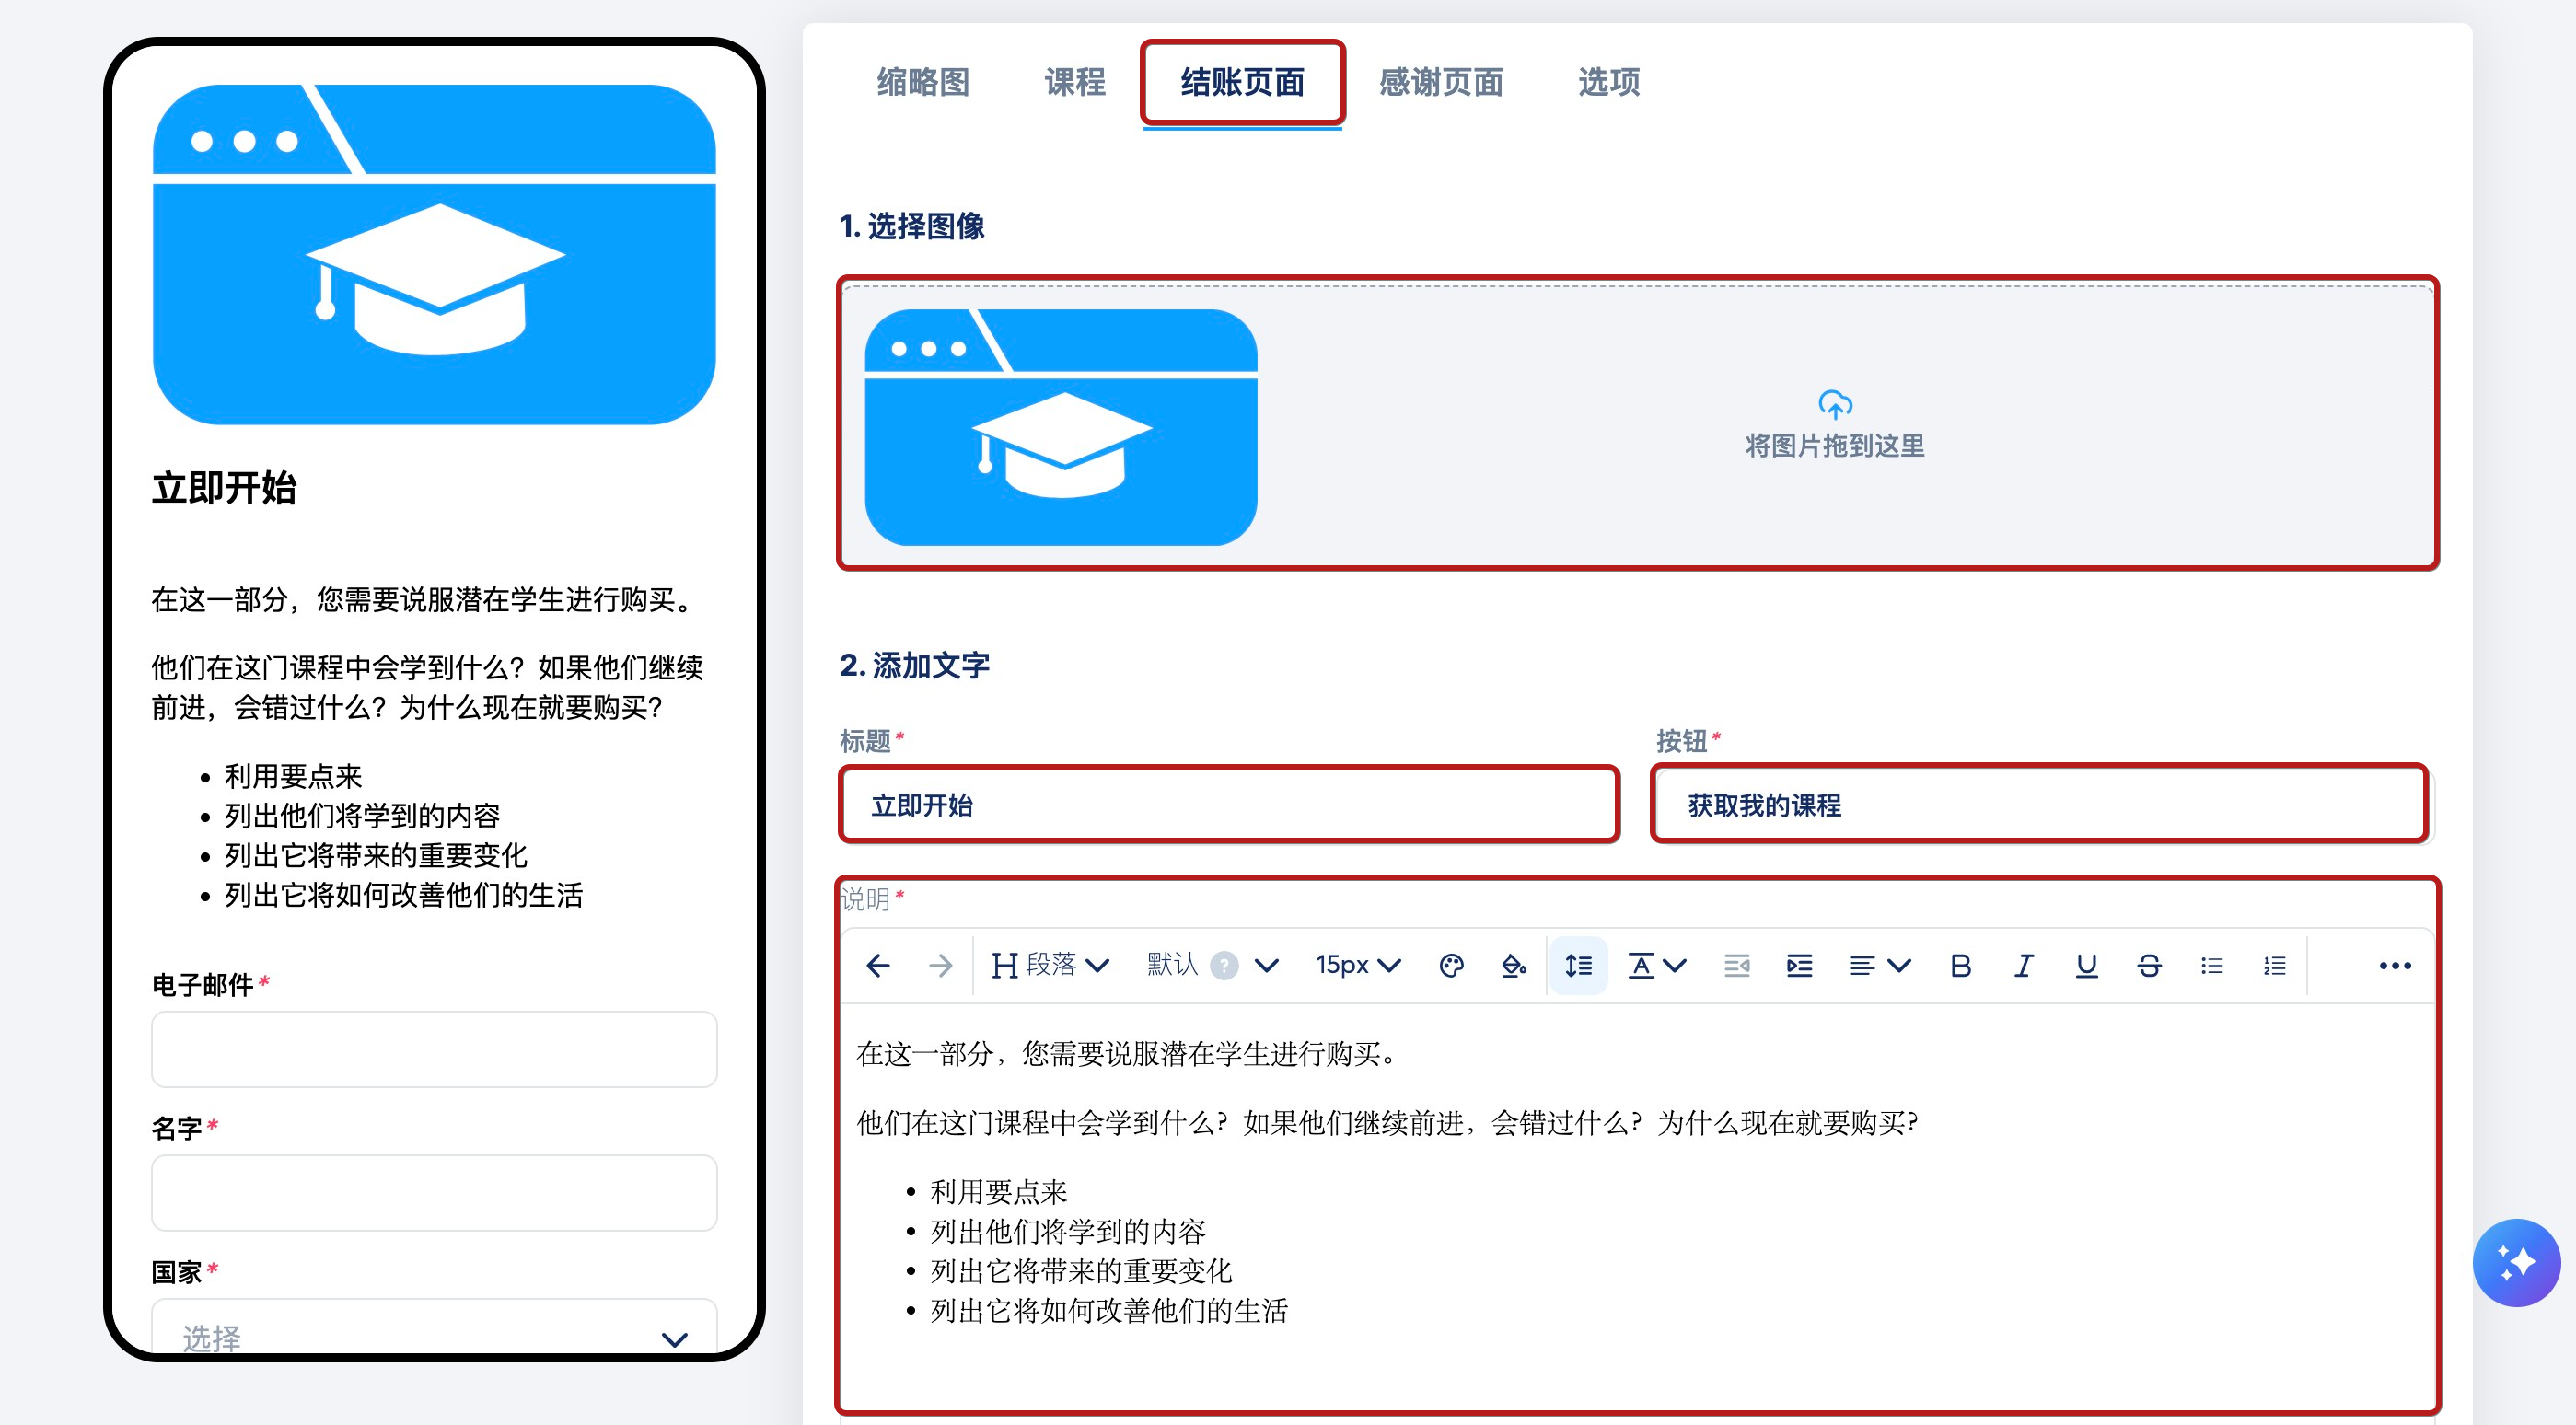Apply strikethrough formatting
This screenshot has height=1425, width=2576.
(2149, 965)
